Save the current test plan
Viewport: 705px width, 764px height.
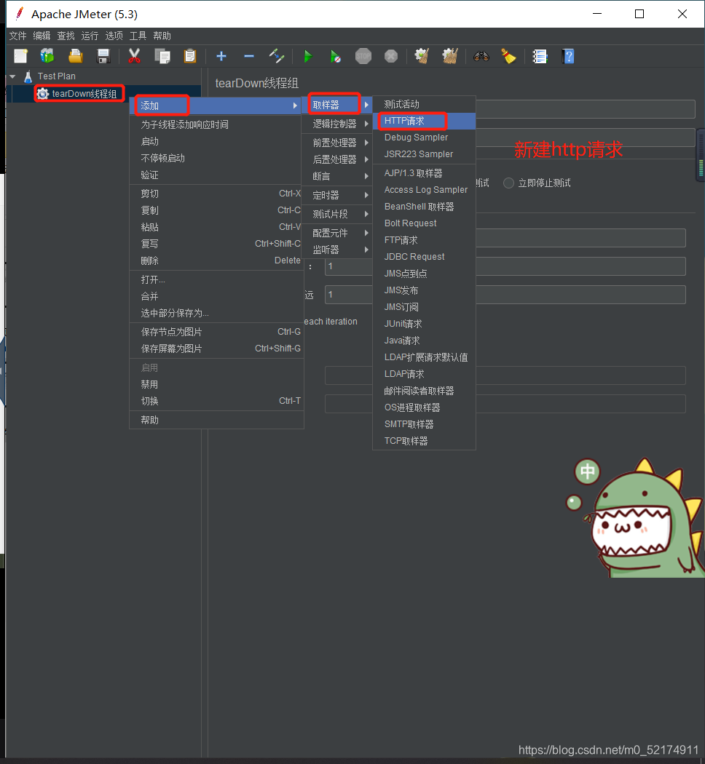[x=103, y=56]
